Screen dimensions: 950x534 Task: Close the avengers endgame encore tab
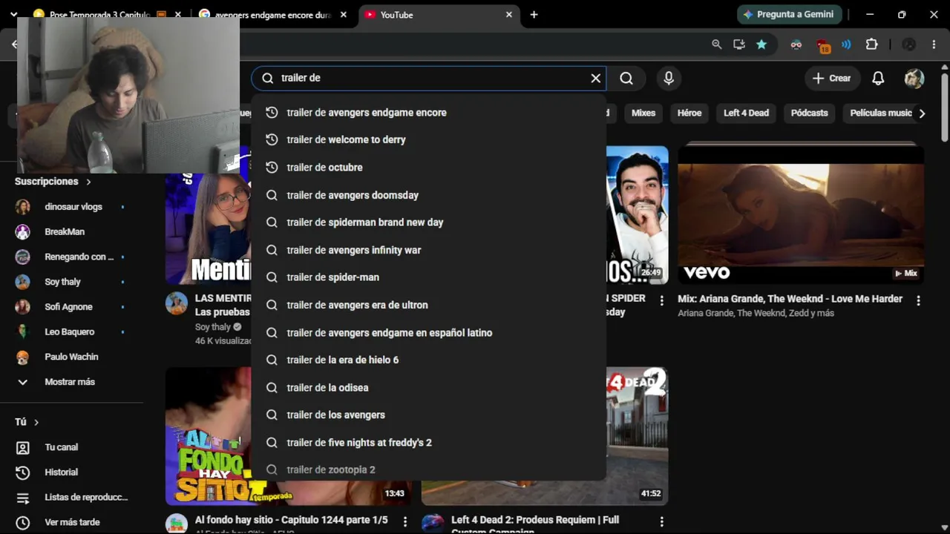[x=344, y=15]
